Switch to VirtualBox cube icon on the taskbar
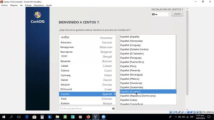The width and height of the screenshot is (214, 120). point(96,117)
